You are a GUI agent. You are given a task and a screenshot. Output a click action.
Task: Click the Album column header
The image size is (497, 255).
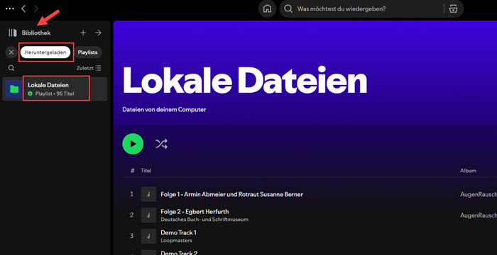[x=468, y=171]
